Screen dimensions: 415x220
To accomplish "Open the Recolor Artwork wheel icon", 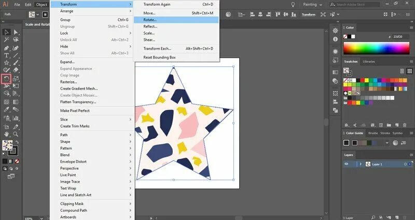I will click(x=228, y=14).
